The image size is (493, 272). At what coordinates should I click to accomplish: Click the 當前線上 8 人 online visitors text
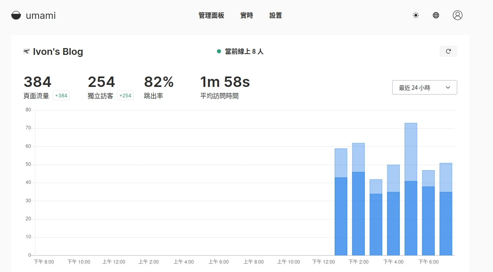coord(244,51)
